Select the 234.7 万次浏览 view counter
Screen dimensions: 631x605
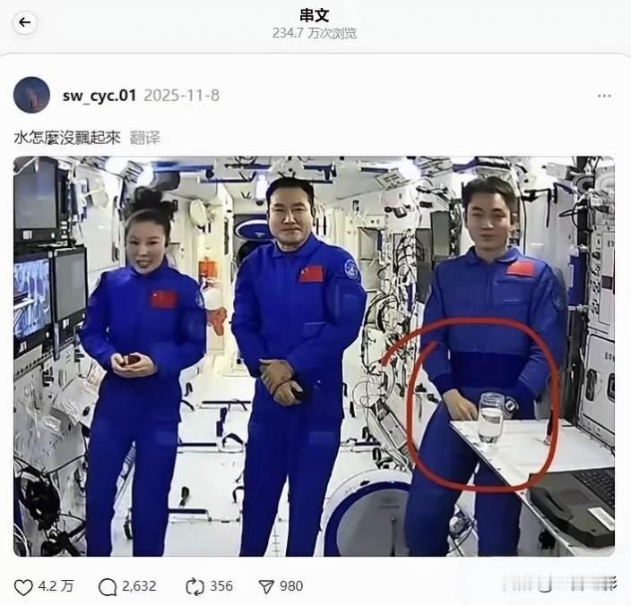tap(315, 33)
